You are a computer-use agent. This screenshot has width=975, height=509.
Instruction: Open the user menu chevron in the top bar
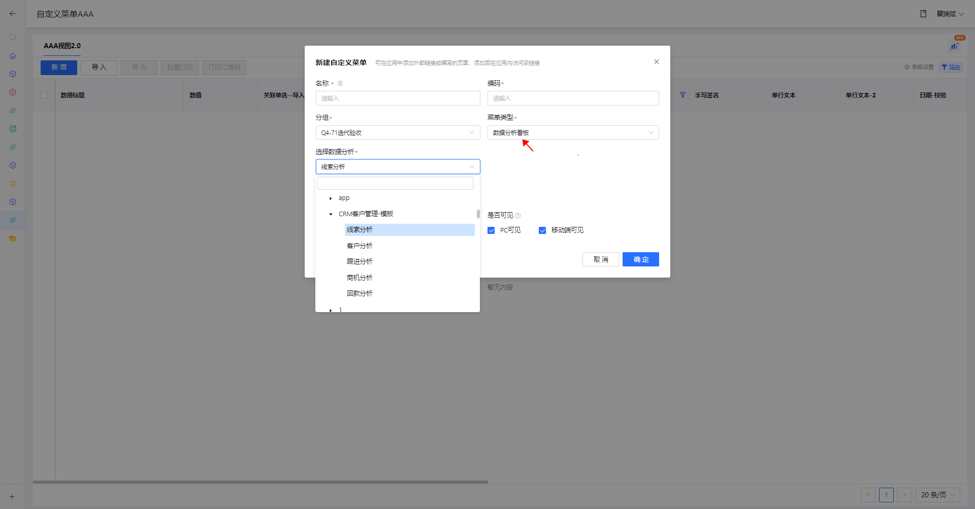[x=961, y=14]
